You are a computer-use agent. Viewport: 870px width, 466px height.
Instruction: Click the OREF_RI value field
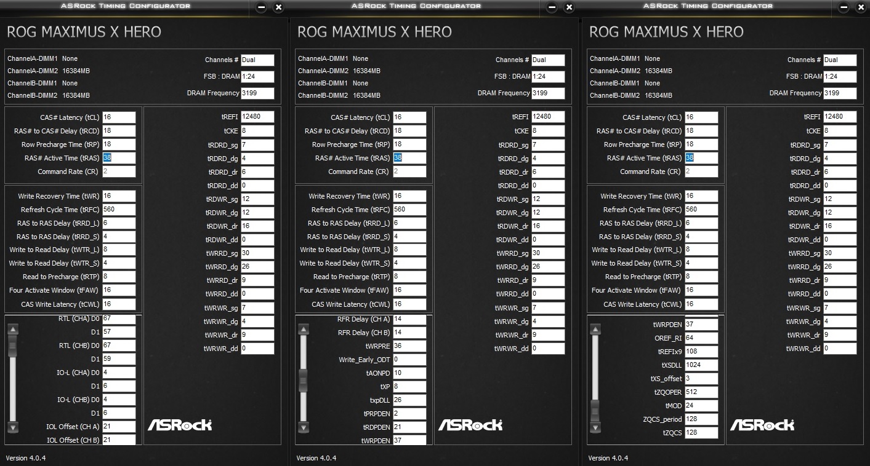point(701,338)
